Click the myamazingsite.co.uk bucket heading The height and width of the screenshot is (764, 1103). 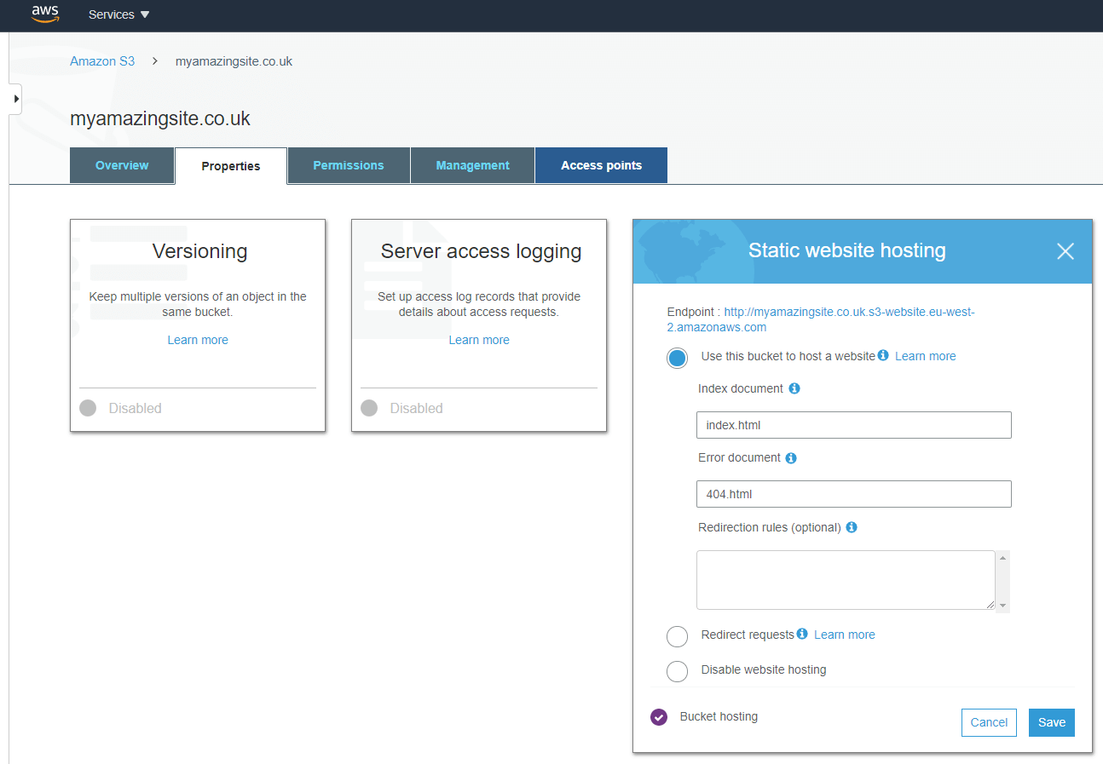(x=160, y=118)
